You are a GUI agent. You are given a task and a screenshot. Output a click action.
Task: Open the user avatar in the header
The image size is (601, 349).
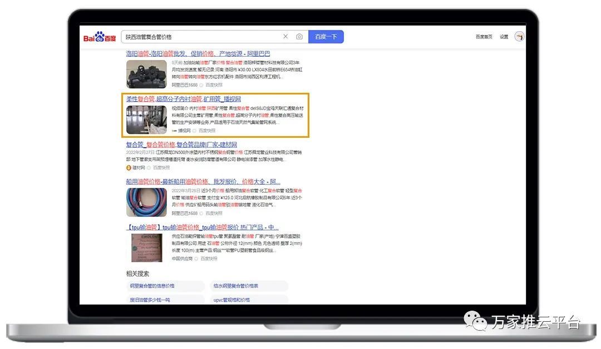pyautogui.click(x=519, y=37)
